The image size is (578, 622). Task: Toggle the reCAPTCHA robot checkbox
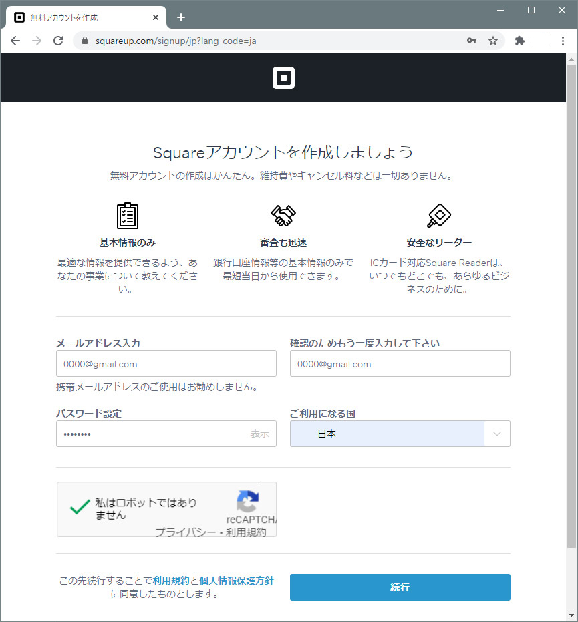tap(80, 508)
